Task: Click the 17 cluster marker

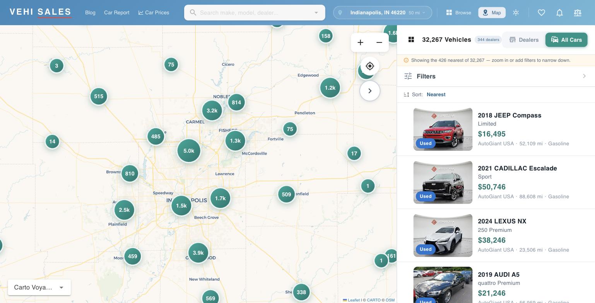Action: pyautogui.click(x=354, y=153)
